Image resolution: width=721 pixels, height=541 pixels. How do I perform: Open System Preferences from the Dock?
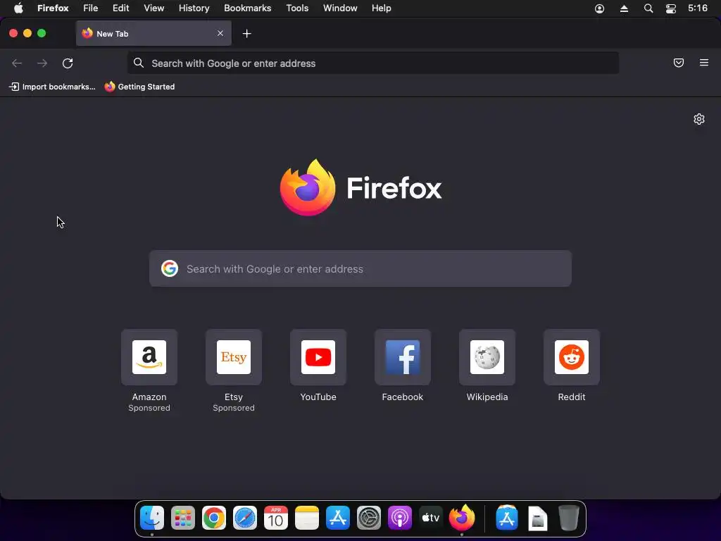tap(369, 518)
